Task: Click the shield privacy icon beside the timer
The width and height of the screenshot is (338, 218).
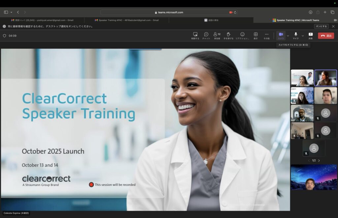Action: pyautogui.click(x=4, y=36)
